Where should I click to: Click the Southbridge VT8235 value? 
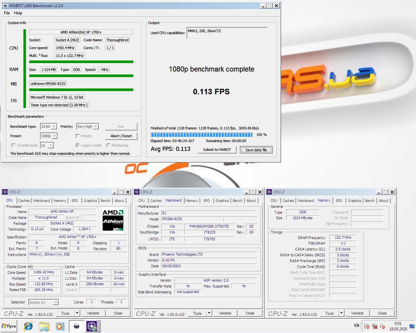[x=210, y=232]
